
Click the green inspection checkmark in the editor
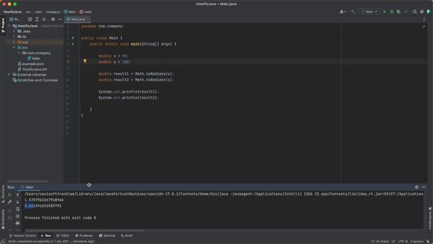424,26
